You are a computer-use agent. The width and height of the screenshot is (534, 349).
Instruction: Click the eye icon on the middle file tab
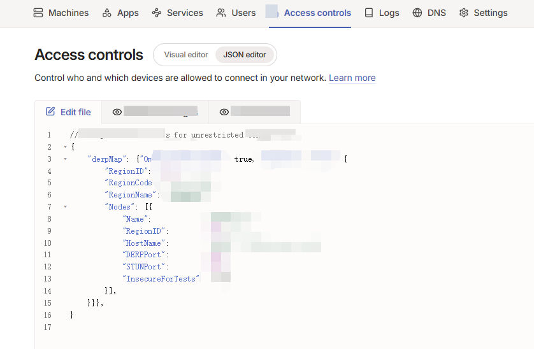(x=117, y=112)
